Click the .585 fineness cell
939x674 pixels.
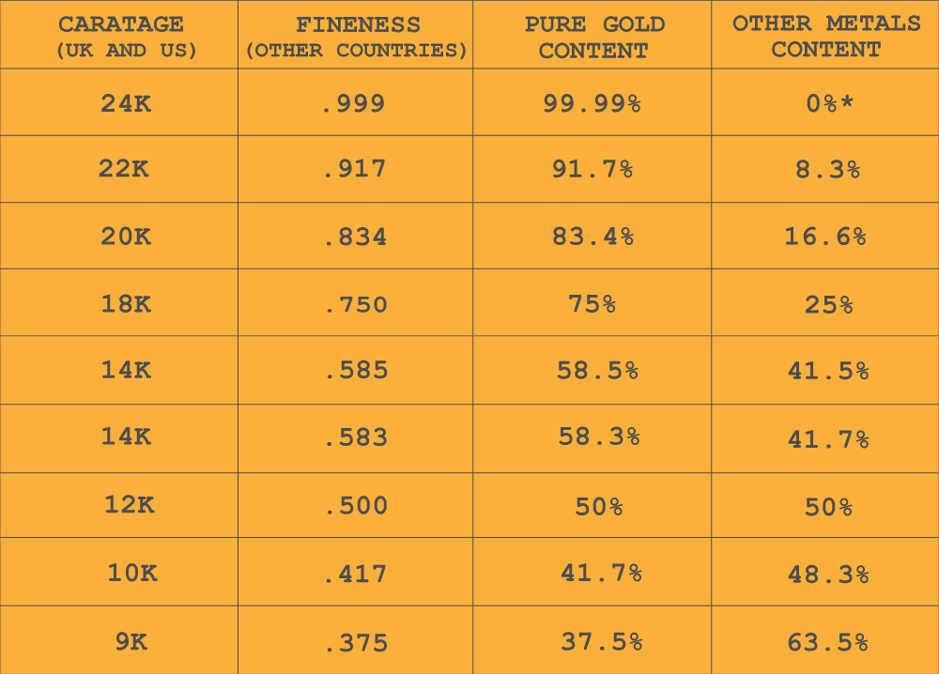click(x=356, y=371)
